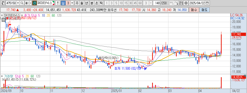Click the 최우선 best quote label
Image resolution: width=247 pixels, height=93 pixels.
coord(112,10)
